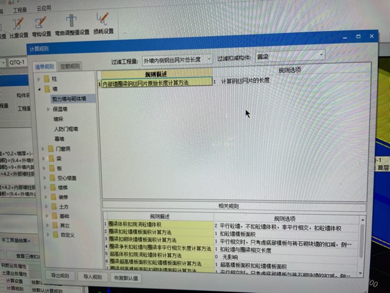
Task: Select related rule 圈梁扣砼墙模板面积计算方法
Action: (161, 232)
